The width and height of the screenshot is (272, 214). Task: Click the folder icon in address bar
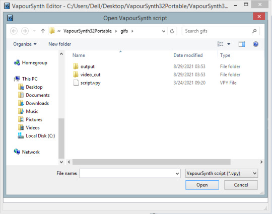(52, 31)
